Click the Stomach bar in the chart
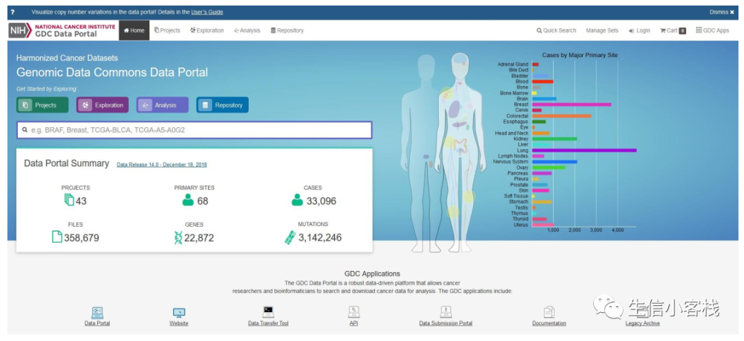Image resolution: width=744 pixels, height=341 pixels. (542, 201)
